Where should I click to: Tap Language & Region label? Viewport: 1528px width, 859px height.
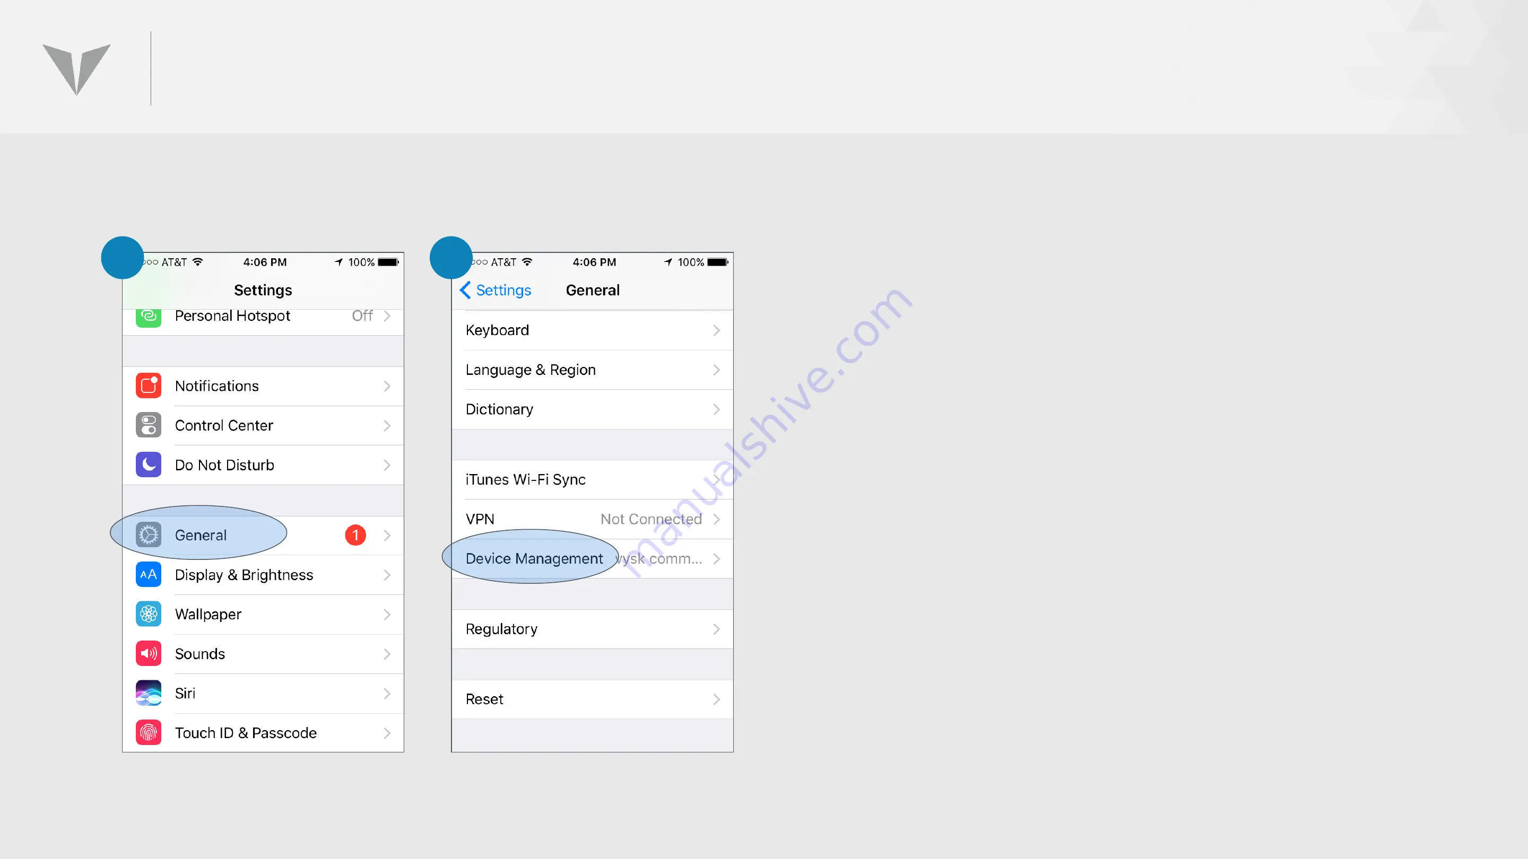[531, 370]
